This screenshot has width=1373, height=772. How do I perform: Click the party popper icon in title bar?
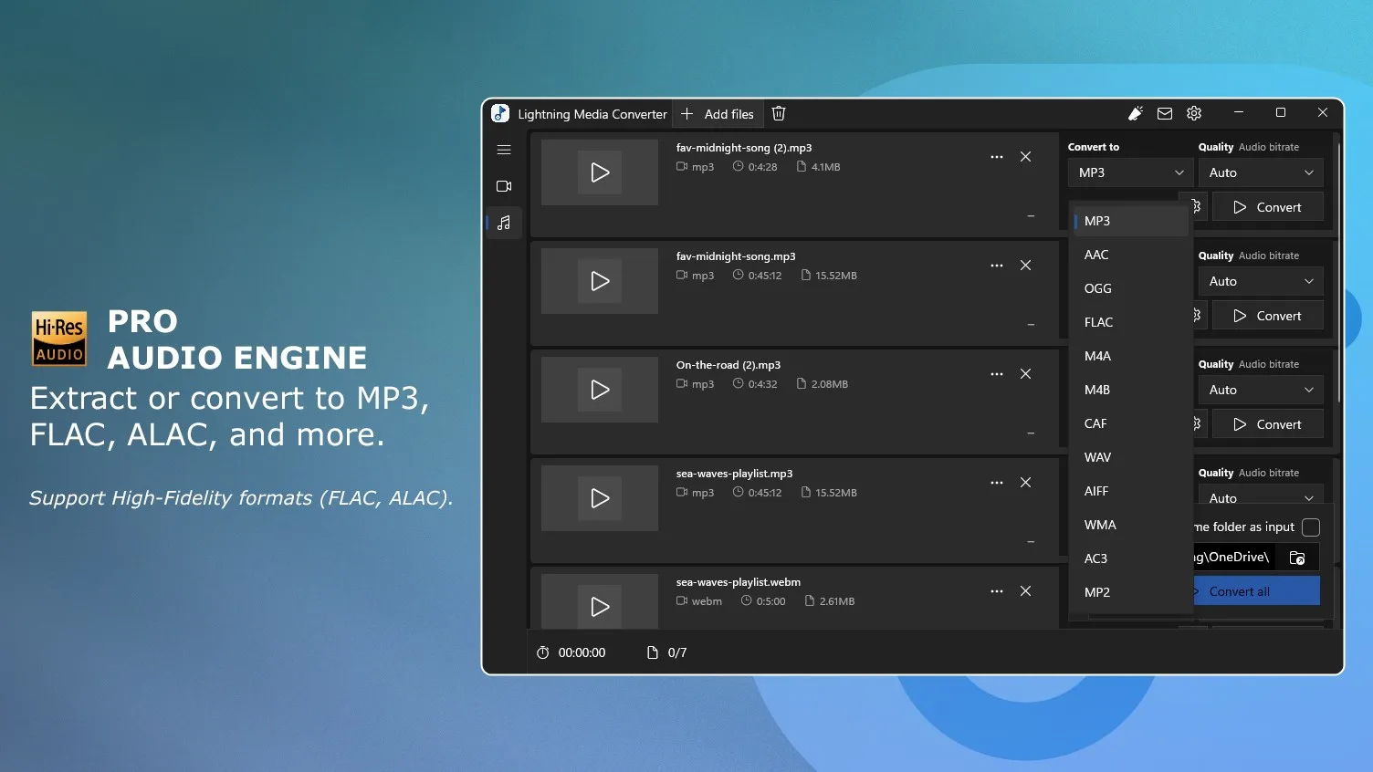point(1136,113)
